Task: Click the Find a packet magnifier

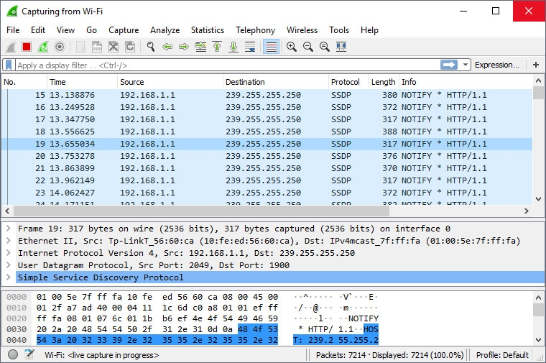Action: pyautogui.click(x=151, y=47)
